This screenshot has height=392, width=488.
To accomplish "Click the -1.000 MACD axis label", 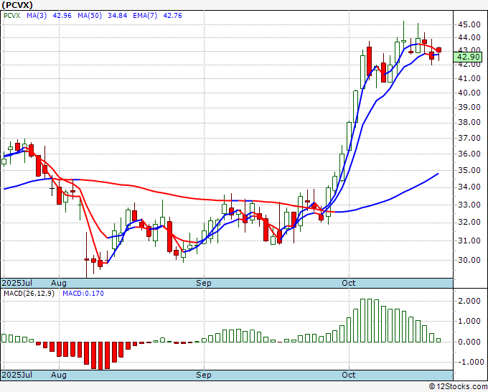I will coord(469,362).
